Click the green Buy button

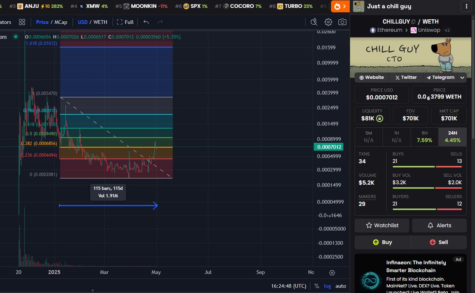coord(382,242)
